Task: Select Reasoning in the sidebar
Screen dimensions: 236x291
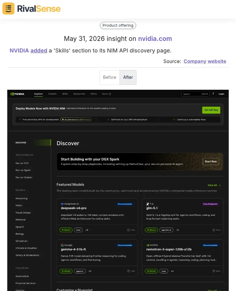Action: [x=21, y=198]
